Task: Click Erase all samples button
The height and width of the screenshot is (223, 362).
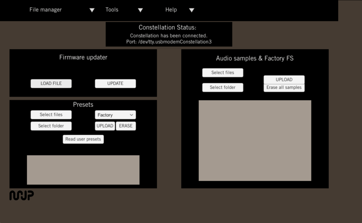Action: click(284, 88)
